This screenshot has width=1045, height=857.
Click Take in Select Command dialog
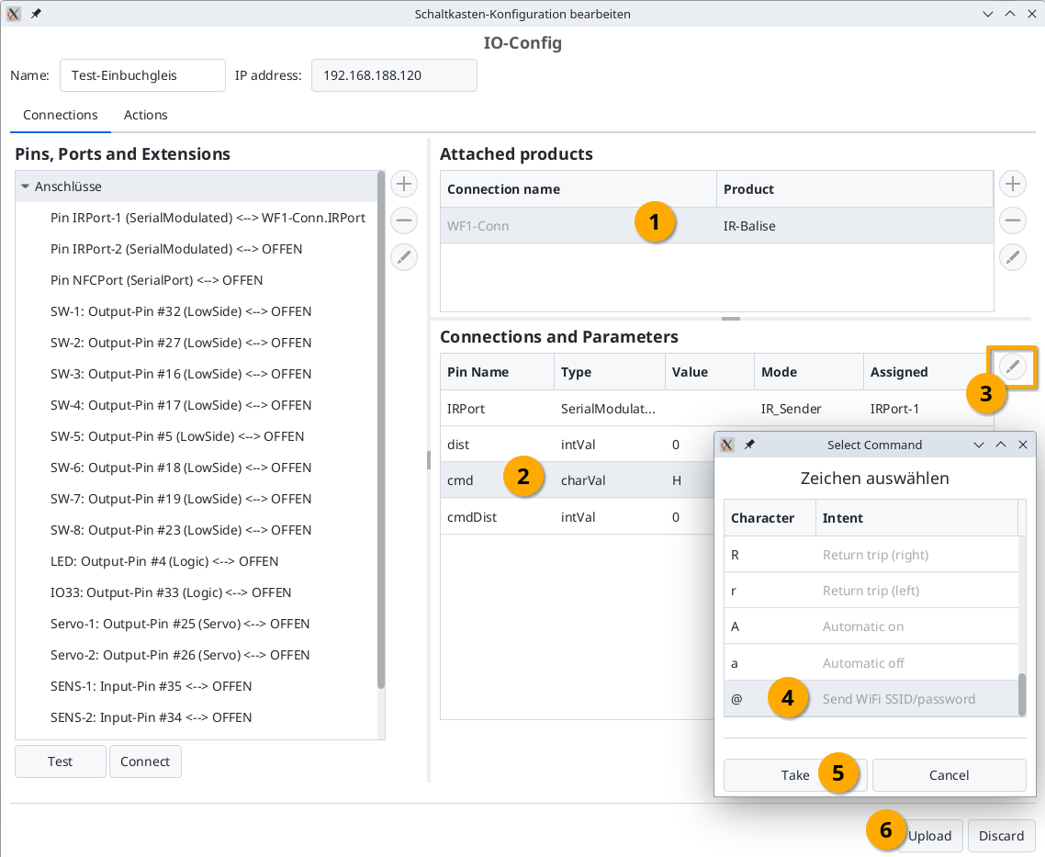795,775
